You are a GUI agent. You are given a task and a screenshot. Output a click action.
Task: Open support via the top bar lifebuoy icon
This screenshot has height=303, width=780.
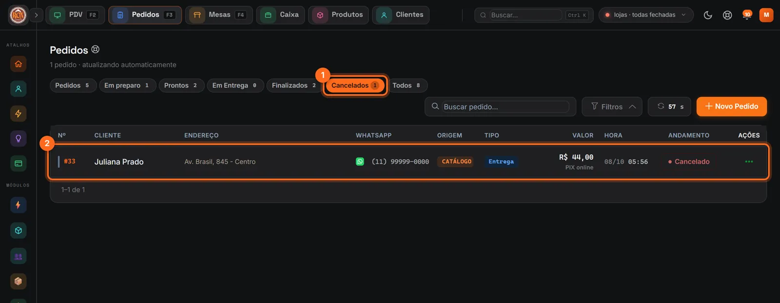pos(727,15)
